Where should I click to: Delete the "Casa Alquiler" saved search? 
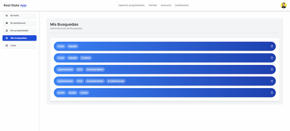272,46
